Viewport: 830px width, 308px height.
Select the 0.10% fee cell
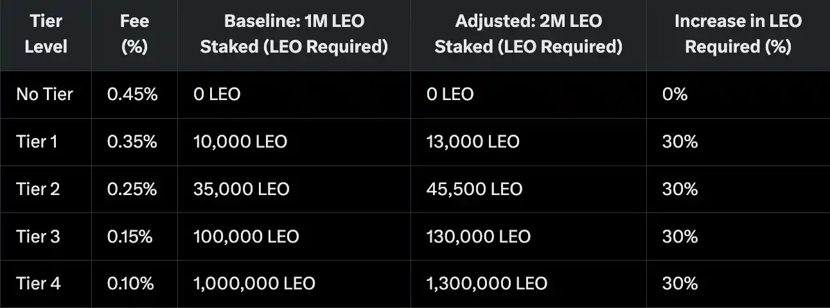pyautogui.click(x=130, y=283)
